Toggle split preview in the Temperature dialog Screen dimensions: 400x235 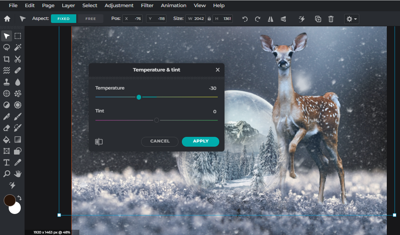coord(99,142)
